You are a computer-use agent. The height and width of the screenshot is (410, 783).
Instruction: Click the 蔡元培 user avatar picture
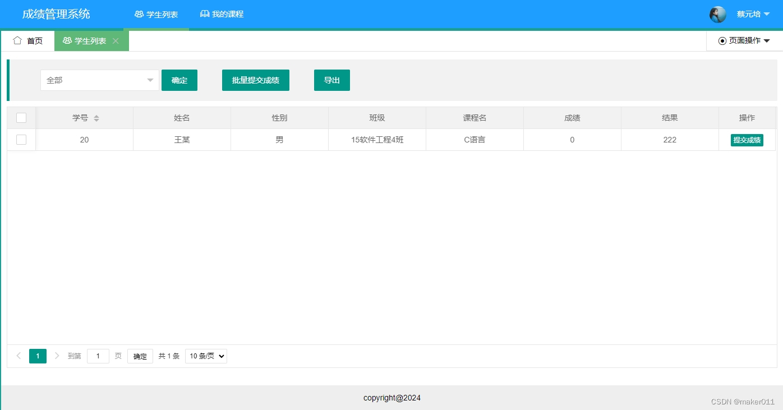(718, 14)
